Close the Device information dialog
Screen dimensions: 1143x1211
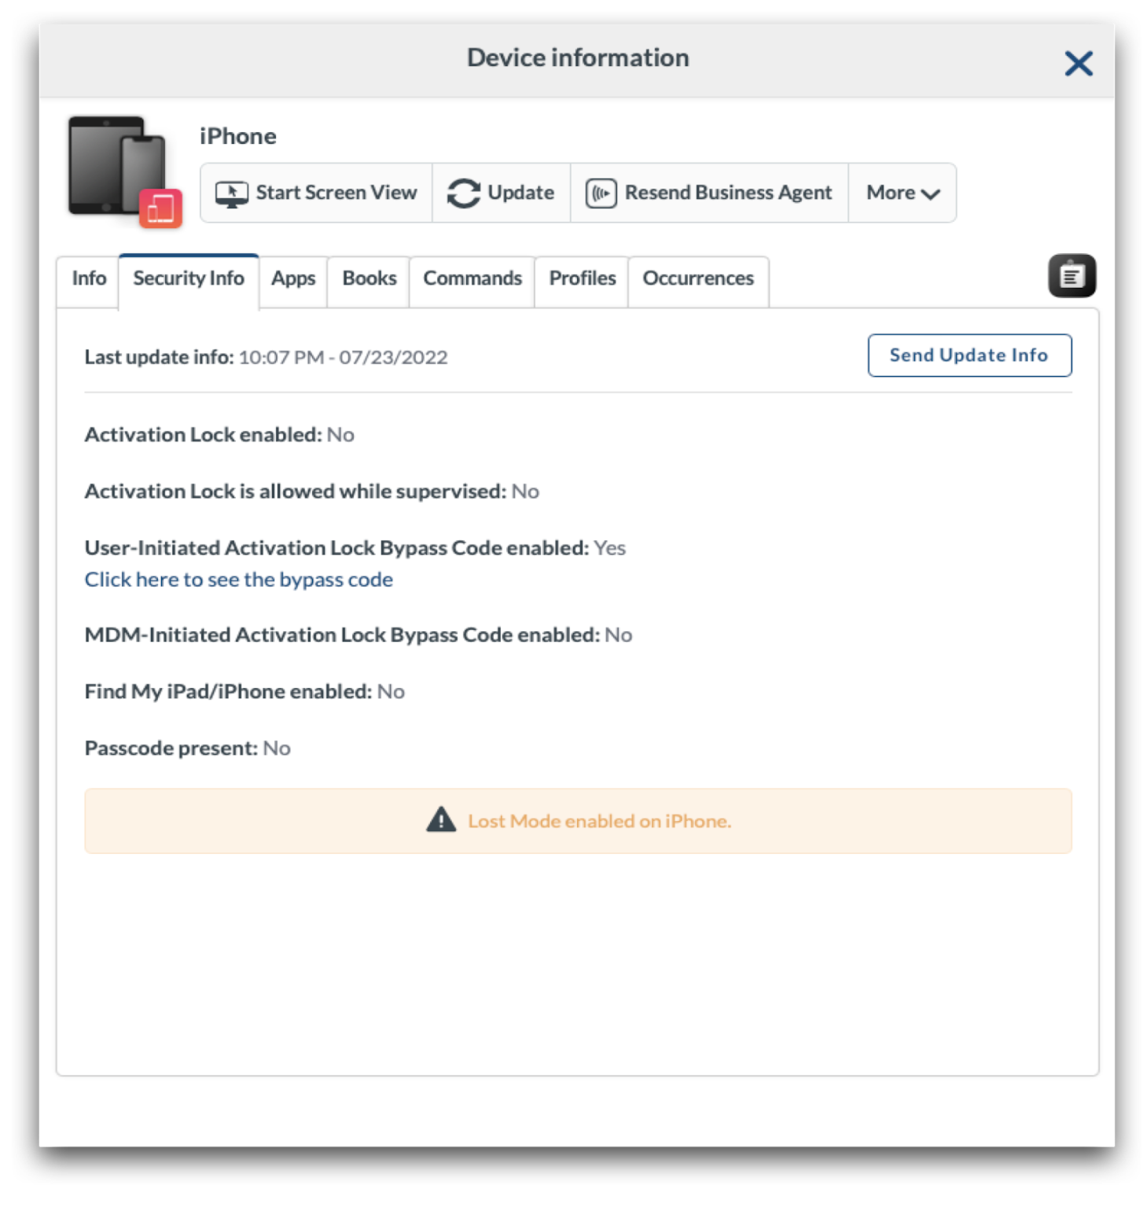tap(1078, 64)
